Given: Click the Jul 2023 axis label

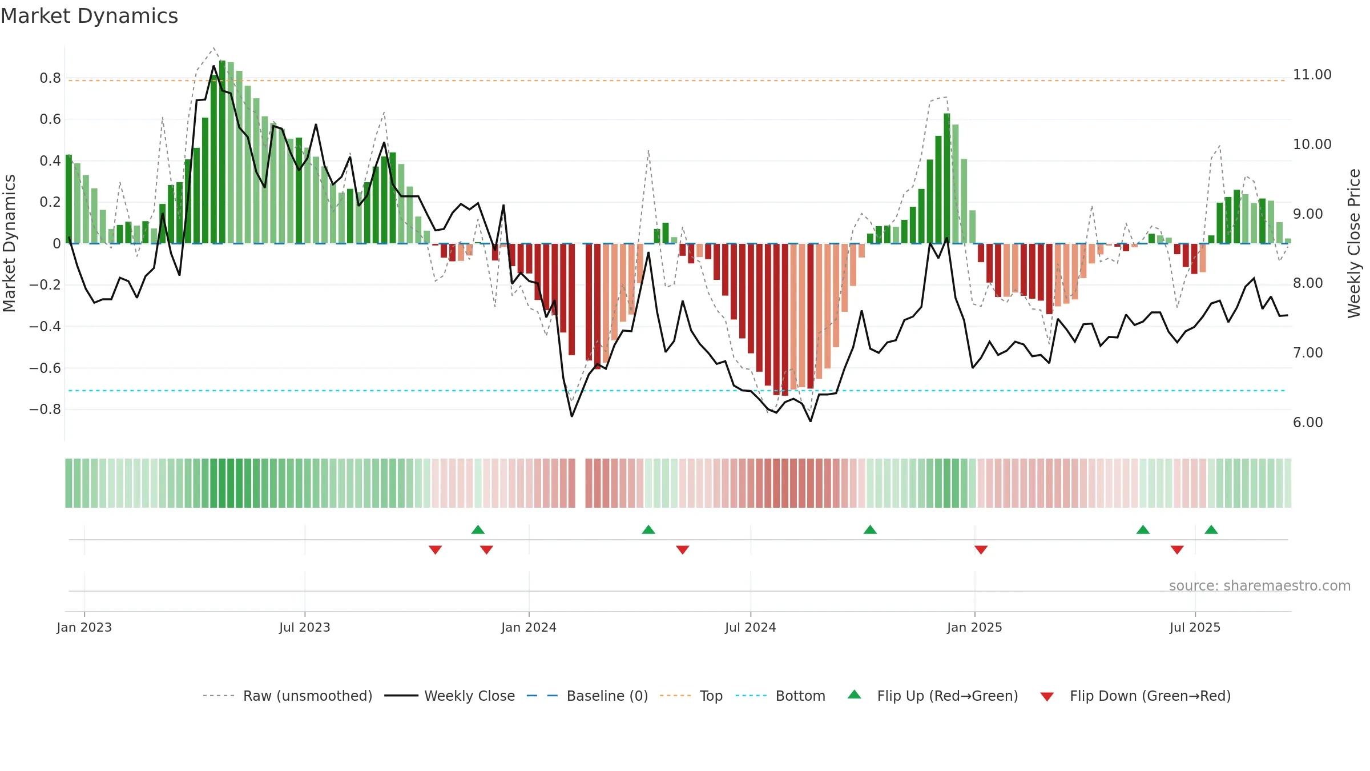Looking at the screenshot, I should [305, 627].
